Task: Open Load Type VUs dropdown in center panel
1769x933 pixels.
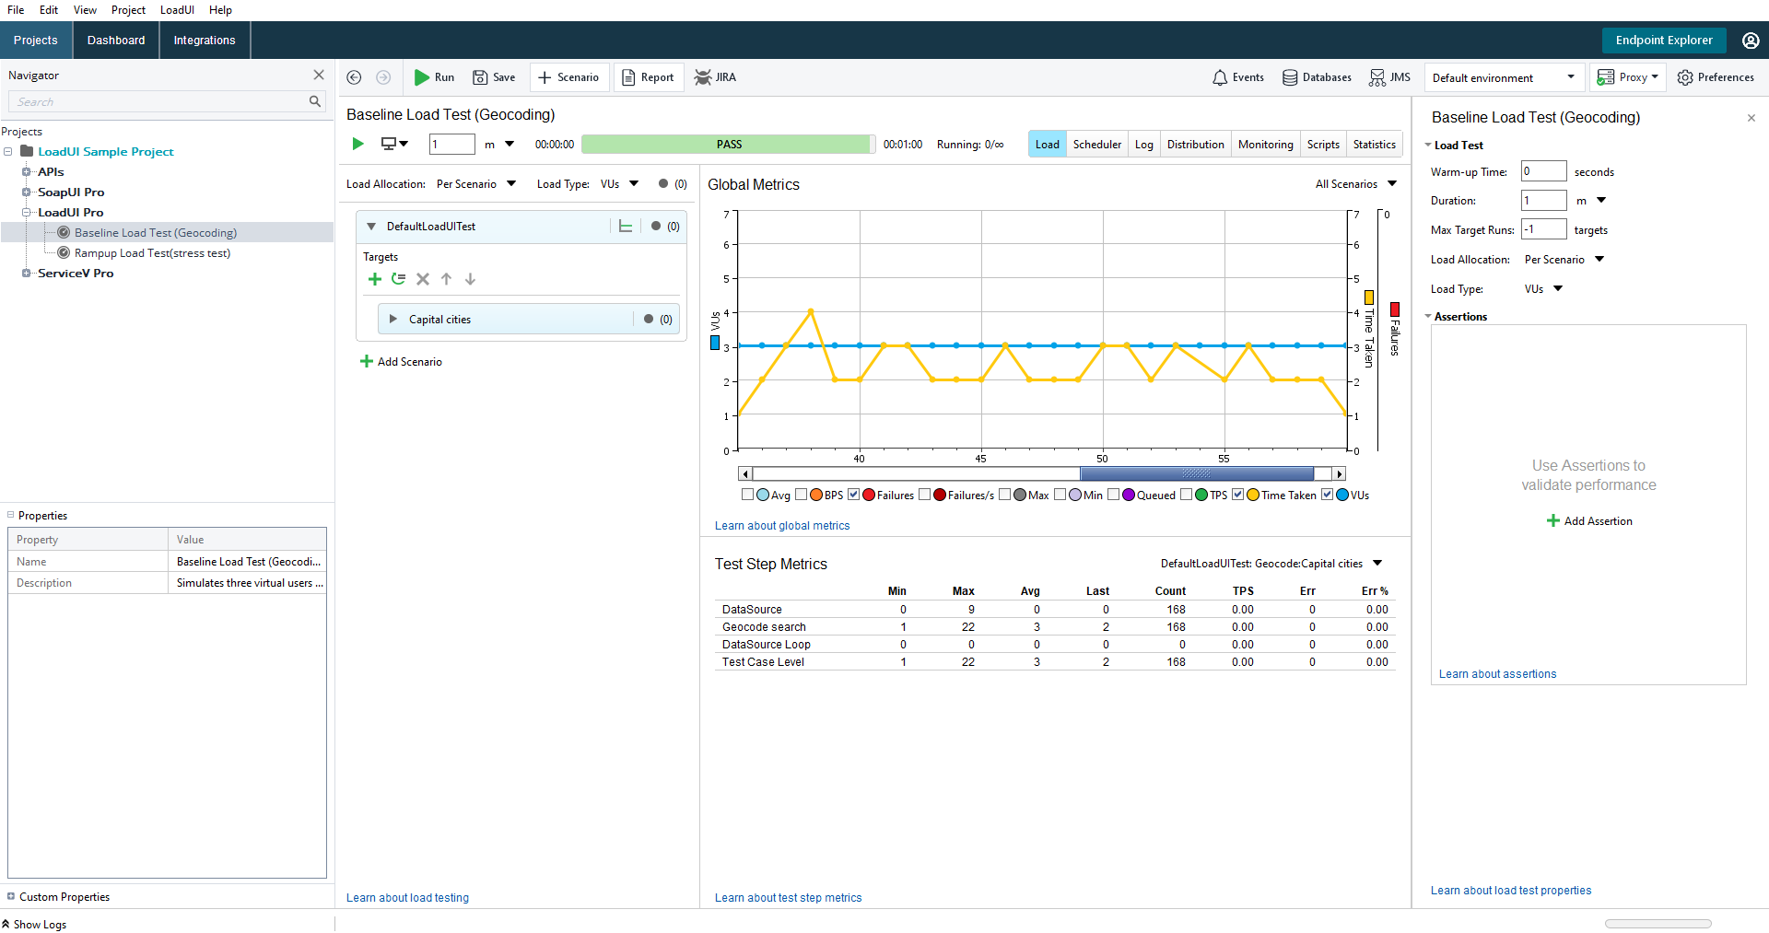Action: pos(619,184)
